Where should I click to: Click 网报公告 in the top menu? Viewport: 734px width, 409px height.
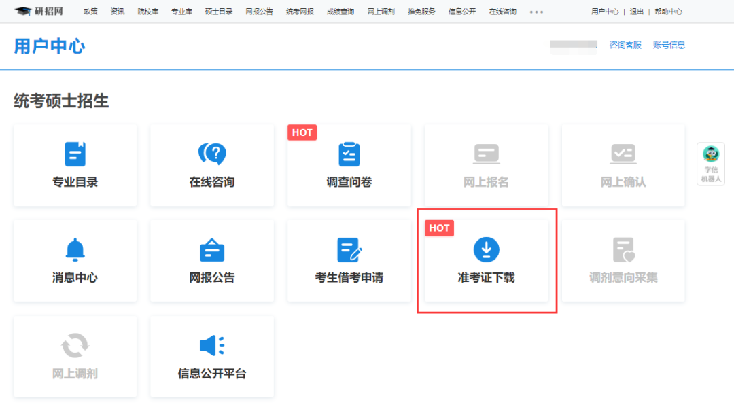coord(260,12)
